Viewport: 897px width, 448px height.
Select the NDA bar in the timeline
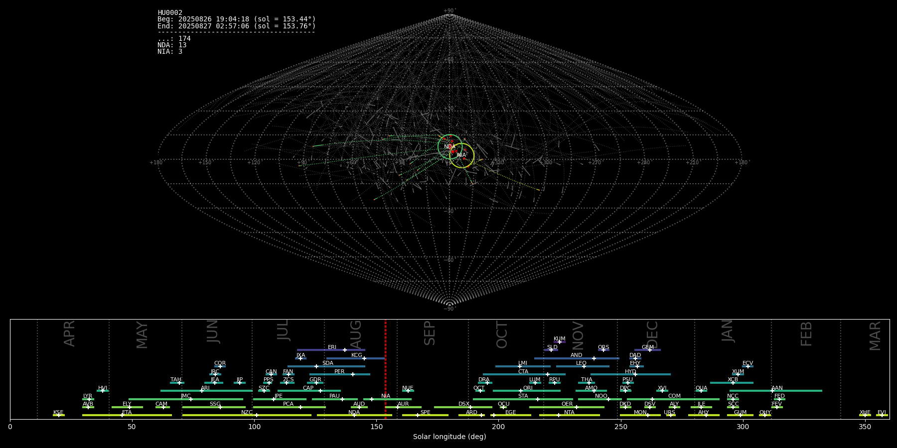point(354,415)
